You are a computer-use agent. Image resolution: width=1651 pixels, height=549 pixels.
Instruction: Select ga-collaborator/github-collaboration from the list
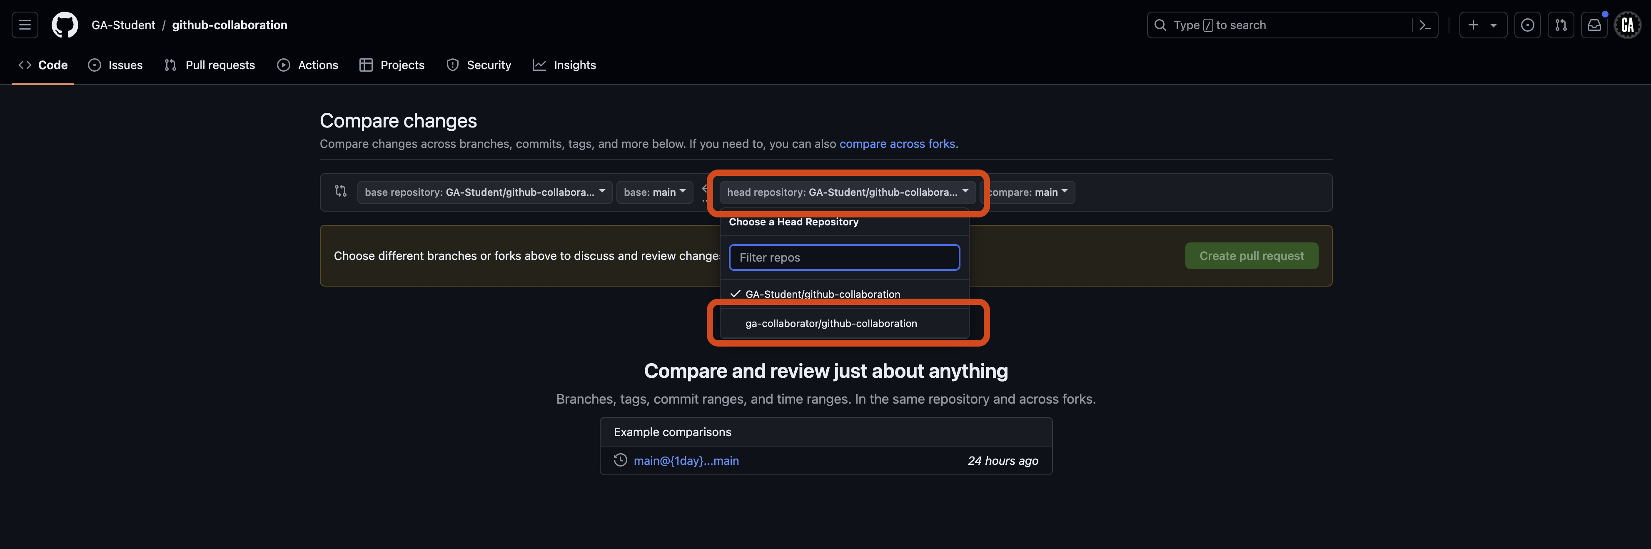(830, 323)
